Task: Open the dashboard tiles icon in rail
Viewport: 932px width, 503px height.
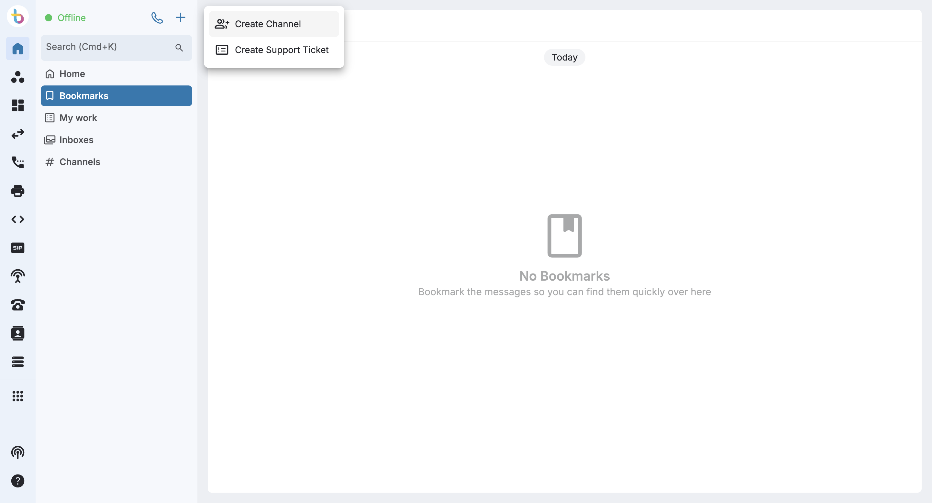Action: [x=18, y=105]
